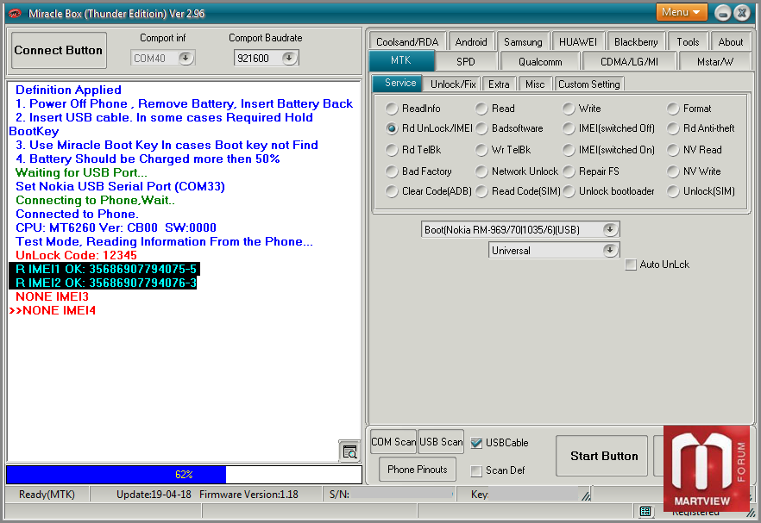
Task: Choose IMEI(switched On) option
Action: [x=569, y=150]
